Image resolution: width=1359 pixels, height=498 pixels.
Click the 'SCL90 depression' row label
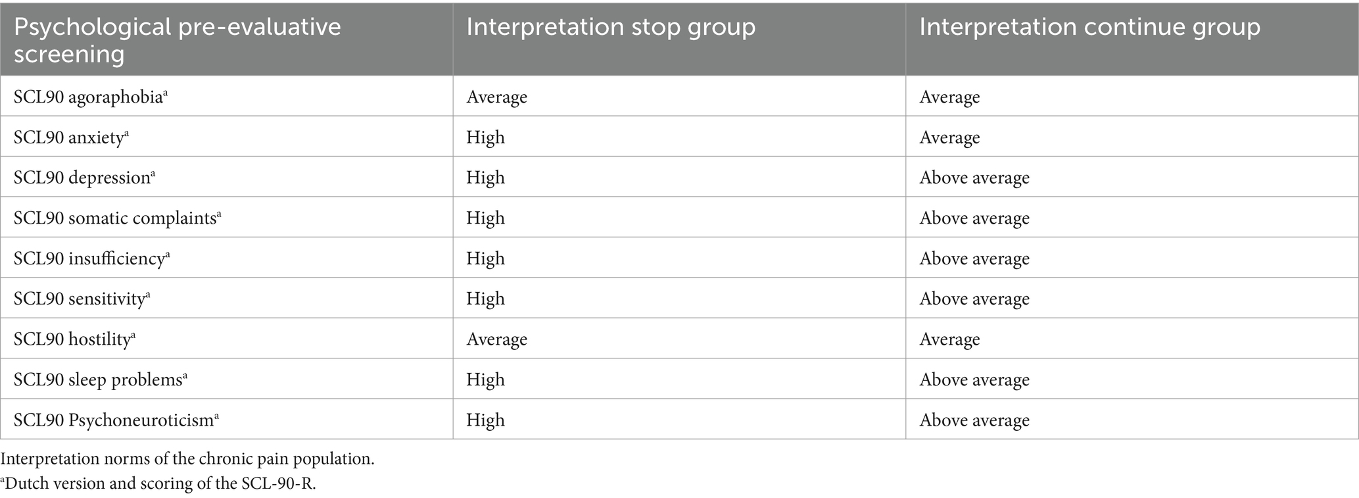tap(84, 177)
